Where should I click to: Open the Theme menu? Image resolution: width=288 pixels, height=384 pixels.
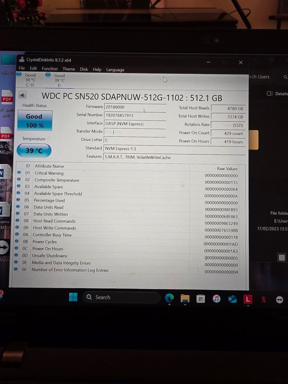pos(69,69)
